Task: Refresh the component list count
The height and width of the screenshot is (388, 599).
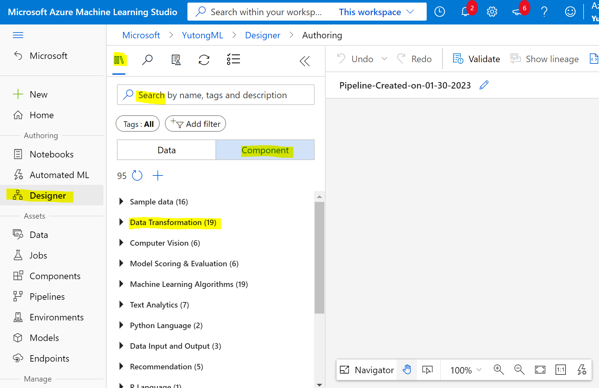Action: (x=137, y=175)
